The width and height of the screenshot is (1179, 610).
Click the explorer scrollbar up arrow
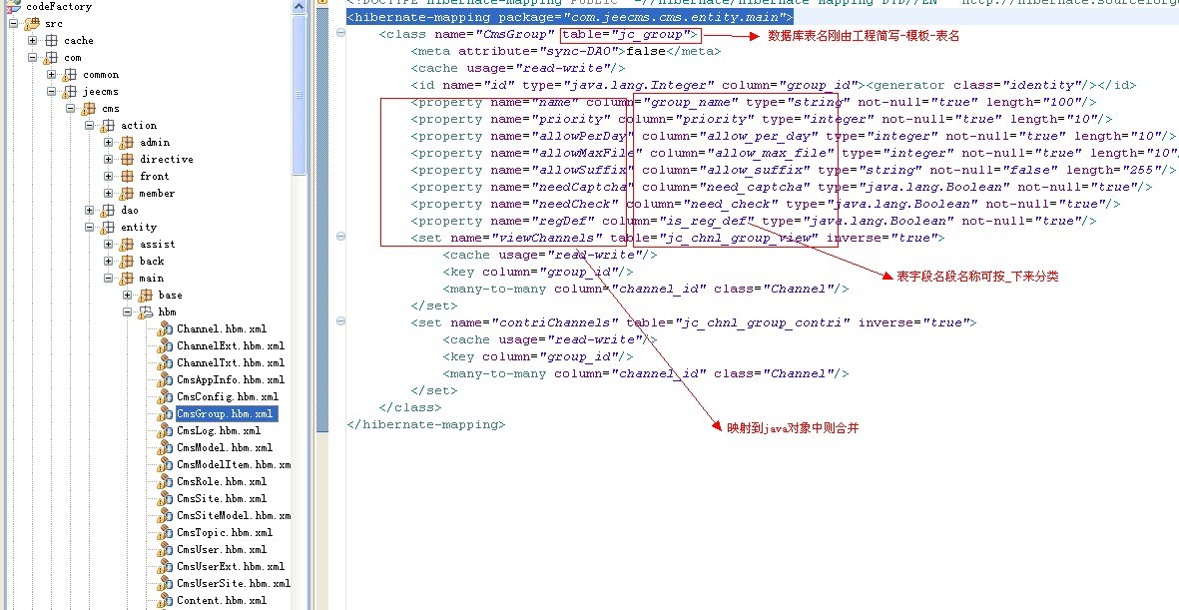click(299, 6)
